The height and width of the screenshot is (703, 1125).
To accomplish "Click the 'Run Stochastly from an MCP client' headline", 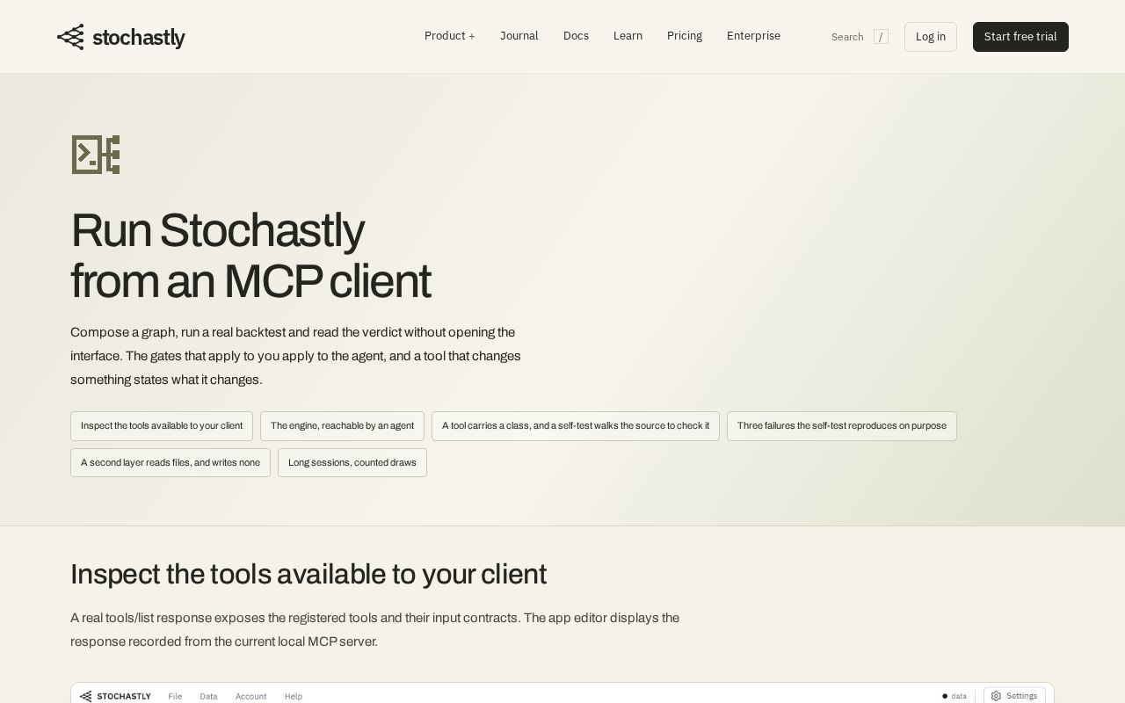I will coord(250,256).
